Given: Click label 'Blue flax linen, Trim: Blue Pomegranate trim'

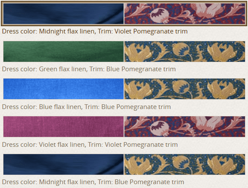Looking at the screenshot, I should point(105,107).
